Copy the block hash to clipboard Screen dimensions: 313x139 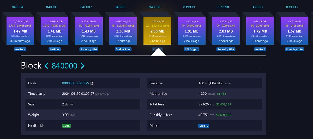92,83
